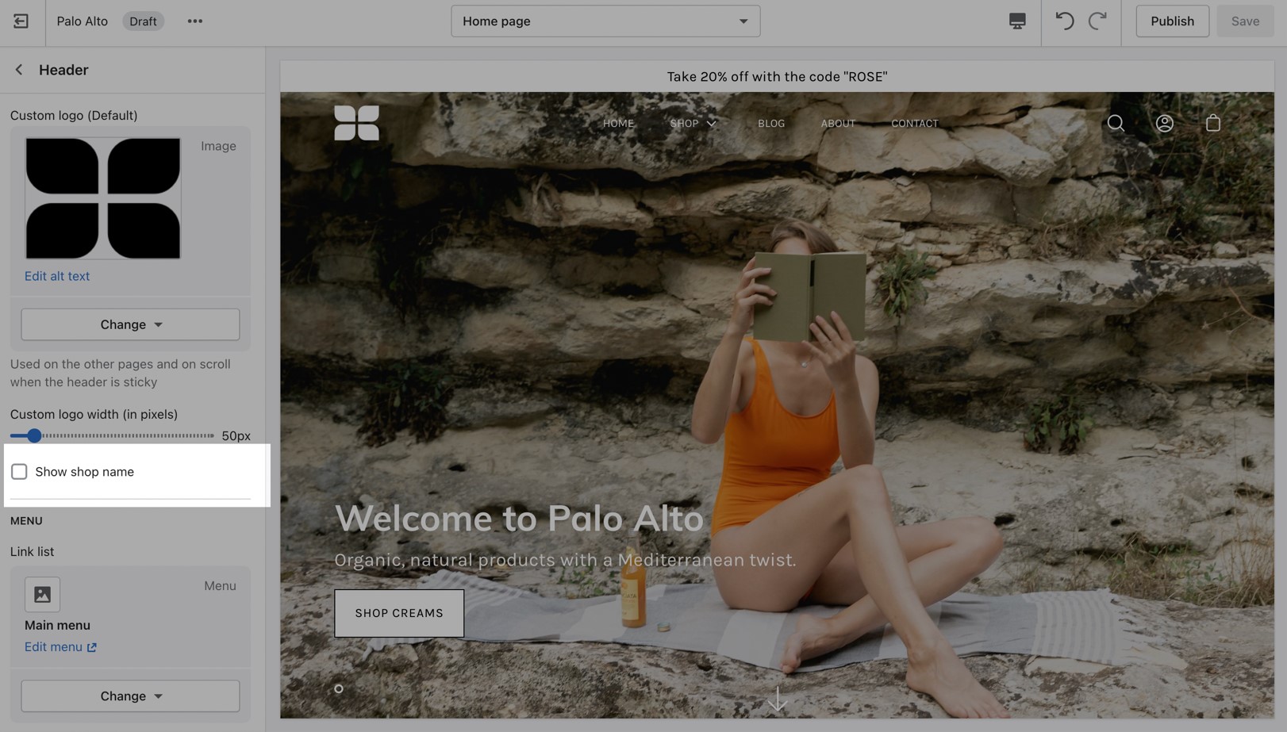Viewport: 1287px width, 732px height.
Task: Click the Publish button
Action: click(x=1171, y=21)
